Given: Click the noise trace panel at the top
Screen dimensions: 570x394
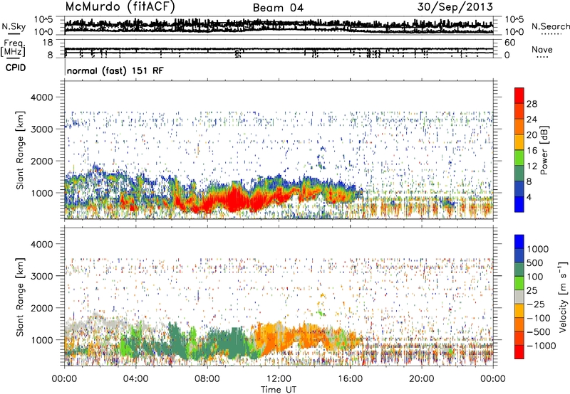Looking at the screenshot, I should point(279,26).
